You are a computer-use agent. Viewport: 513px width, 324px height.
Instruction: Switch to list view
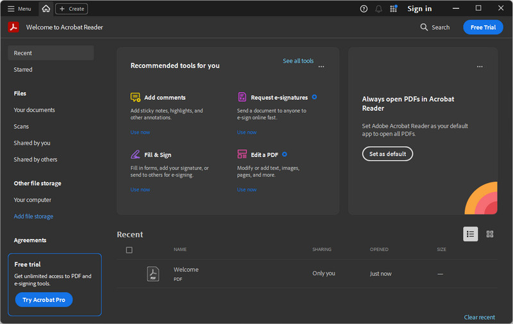pos(471,234)
